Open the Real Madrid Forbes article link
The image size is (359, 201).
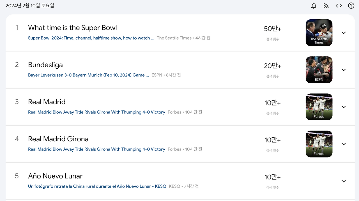(96, 112)
